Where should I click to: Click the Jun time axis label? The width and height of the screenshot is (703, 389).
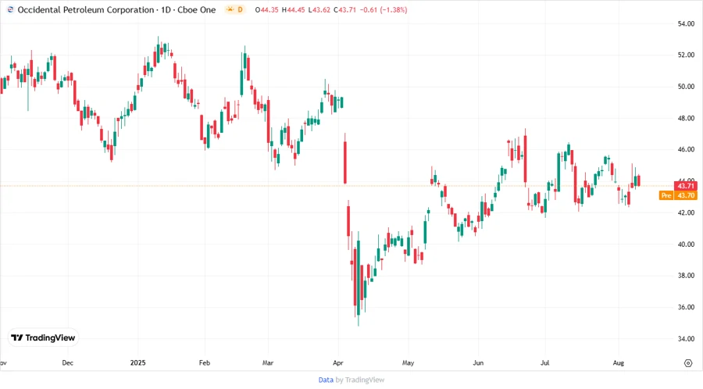pos(478,362)
